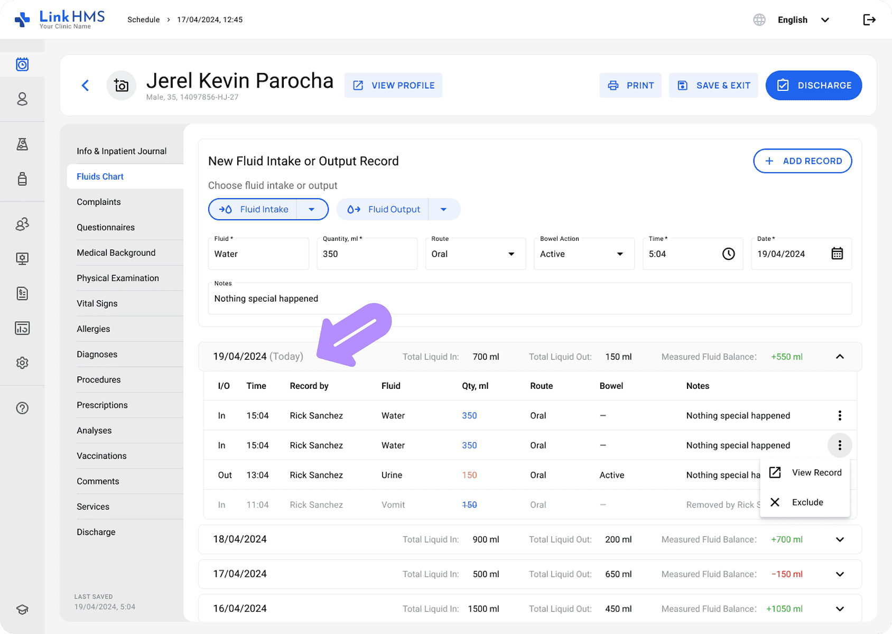Open the schedule calendar icon in sidebar
The width and height of the screenshot is (892, 634).
click(22, 64)
